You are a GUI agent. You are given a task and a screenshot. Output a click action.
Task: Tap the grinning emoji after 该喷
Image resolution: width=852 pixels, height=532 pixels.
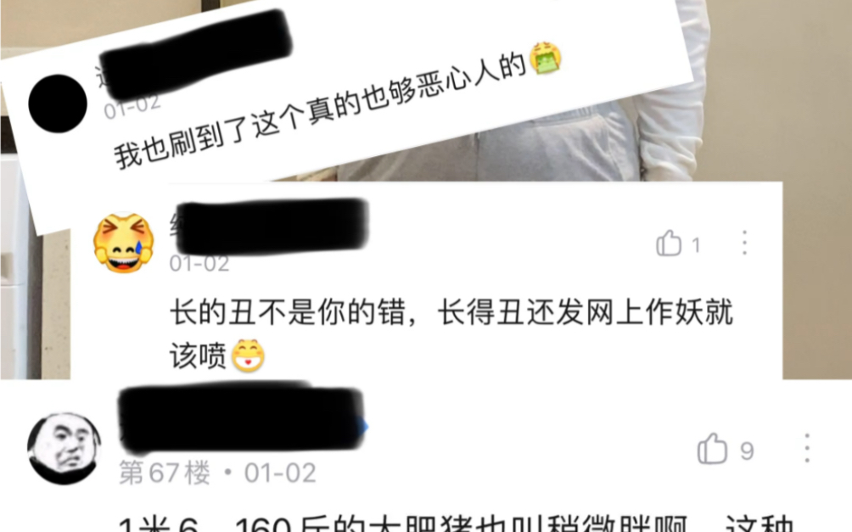pyautogui.click(x=248, y=356)
